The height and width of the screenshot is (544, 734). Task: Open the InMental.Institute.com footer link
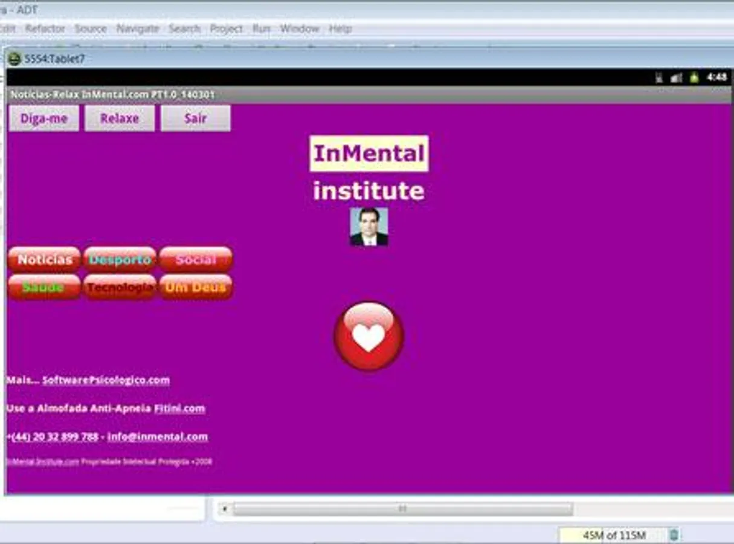click(42, 462)
